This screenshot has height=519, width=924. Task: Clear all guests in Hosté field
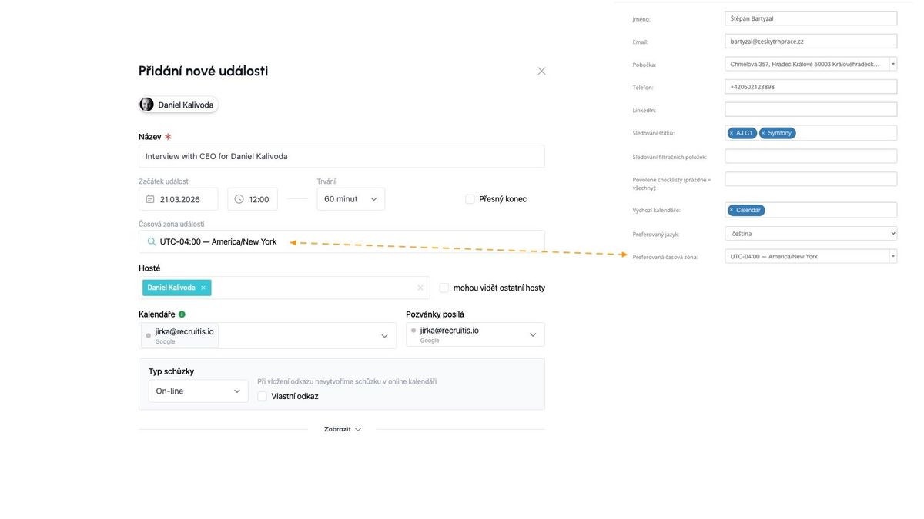coord(420,288)
